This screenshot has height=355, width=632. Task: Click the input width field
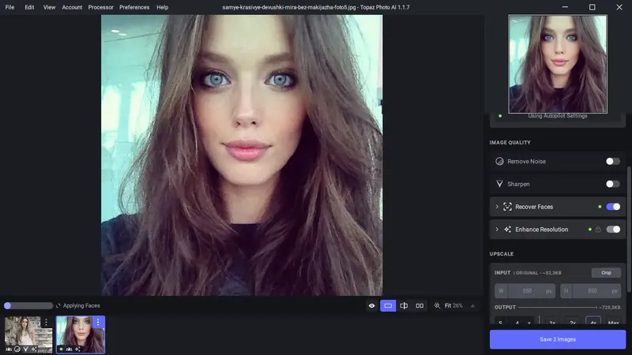525,290
